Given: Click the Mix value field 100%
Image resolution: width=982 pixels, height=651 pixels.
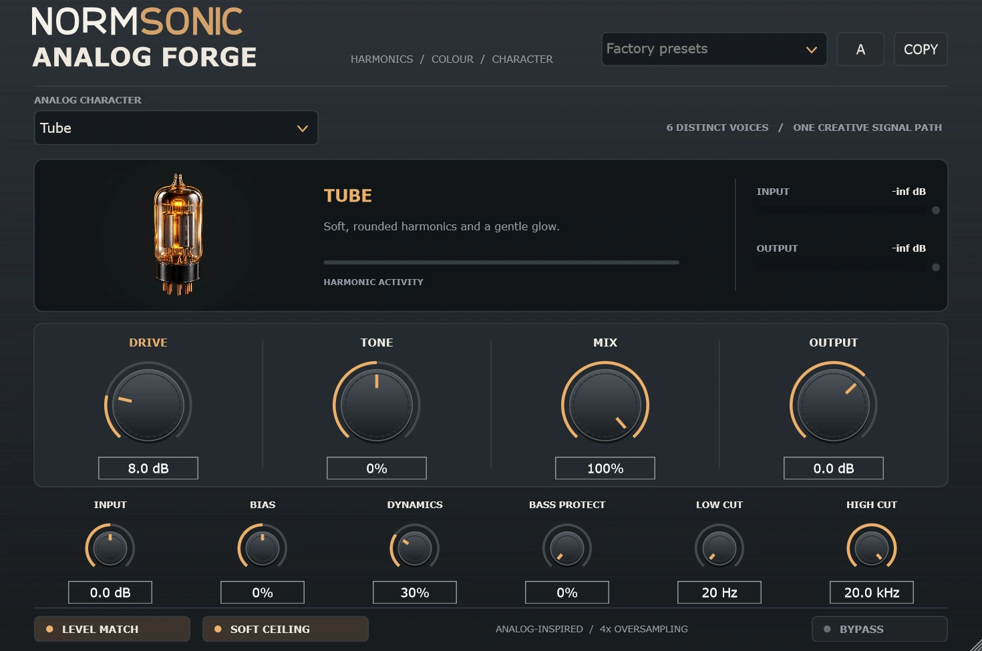Looking at the screenshot, I should point(605,468).
